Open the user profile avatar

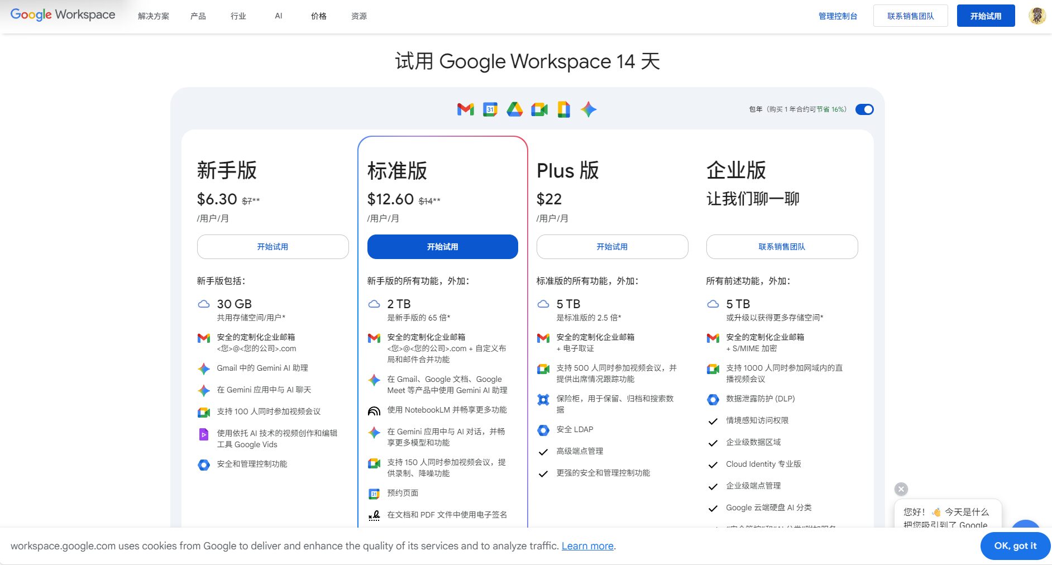(x=1037, y=16)
